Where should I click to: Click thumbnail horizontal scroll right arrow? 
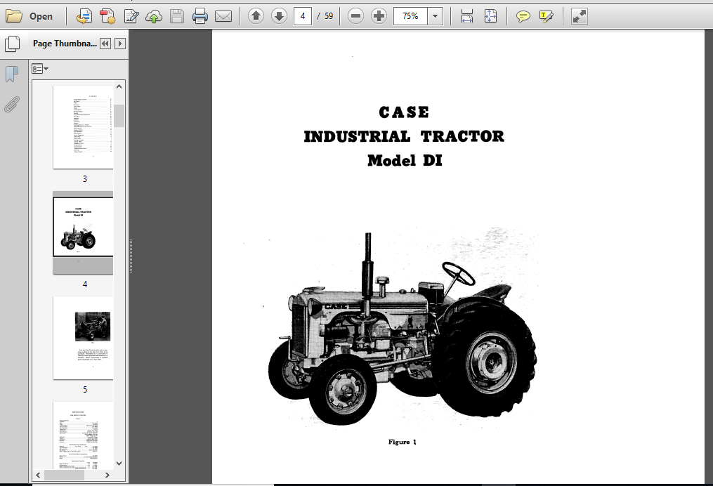pyautogui.click(x=107, y=475)
